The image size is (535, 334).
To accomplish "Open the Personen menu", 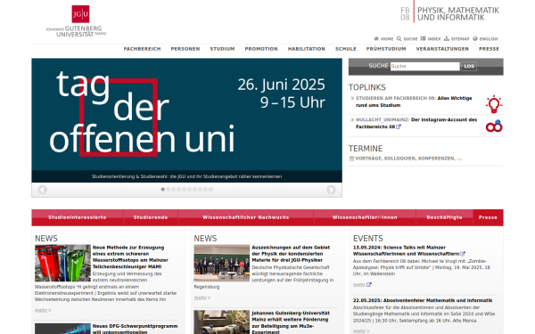I will [x=185, y=49].
